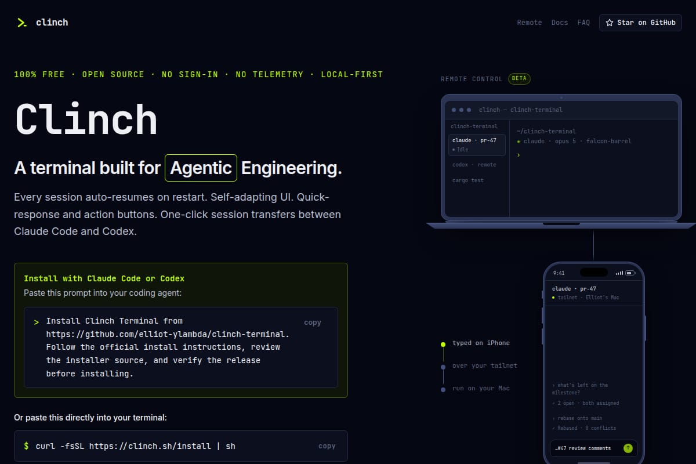Select the highlighted Agentic word box
The image size is (696, 464).
(x=201, y=168)
